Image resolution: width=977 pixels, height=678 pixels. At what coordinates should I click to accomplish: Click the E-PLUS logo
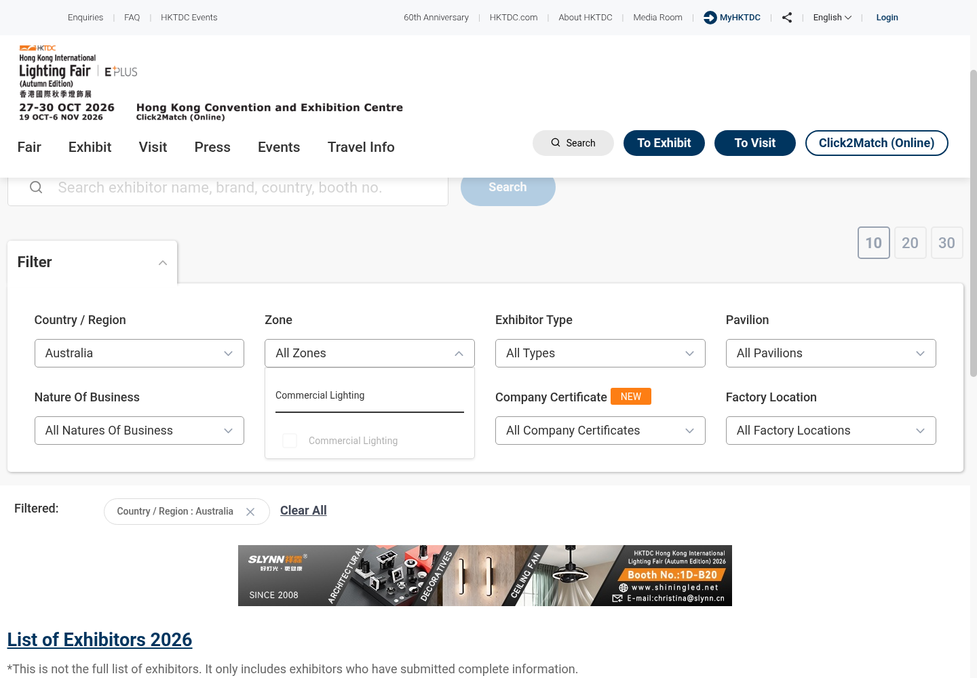121,72
